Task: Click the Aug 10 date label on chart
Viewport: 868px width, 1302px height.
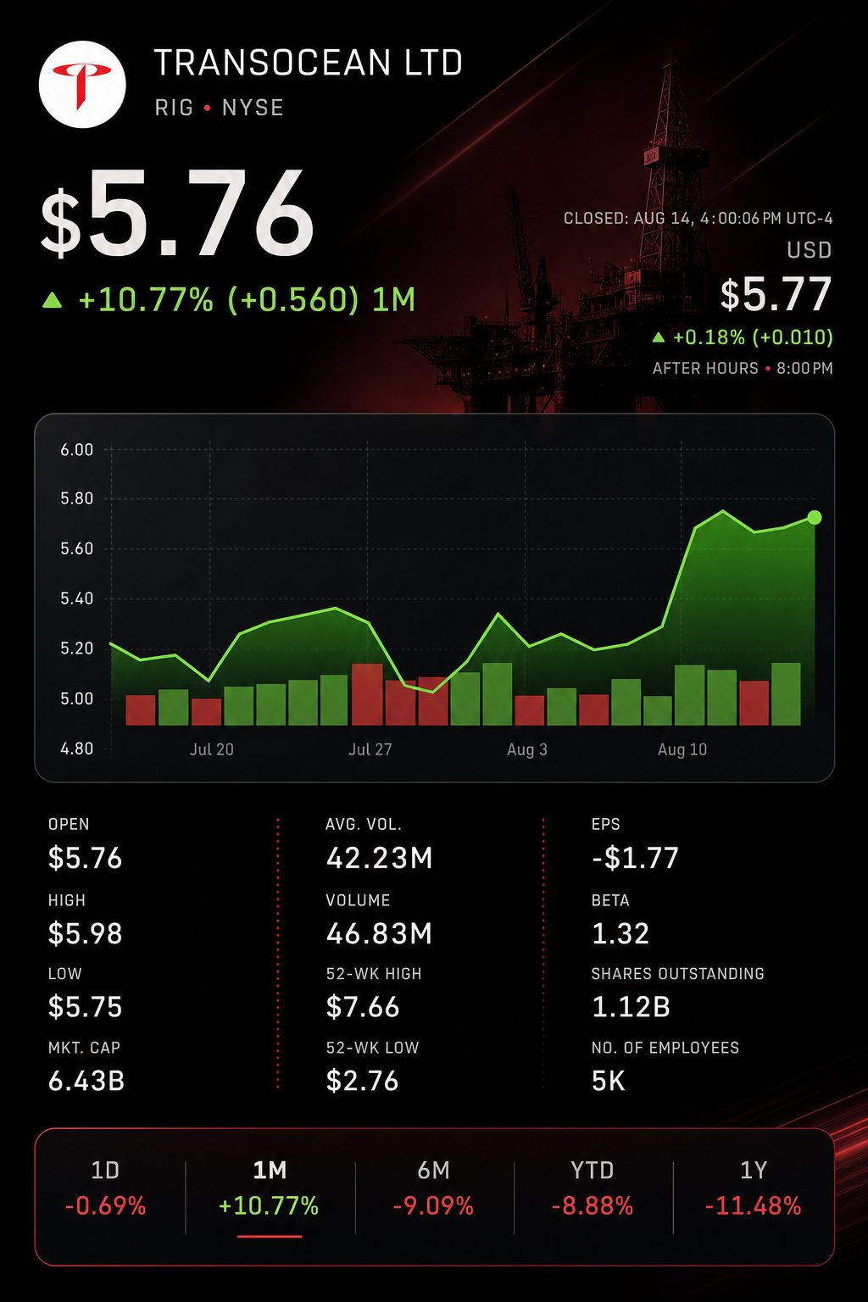Action: [682, 749]
